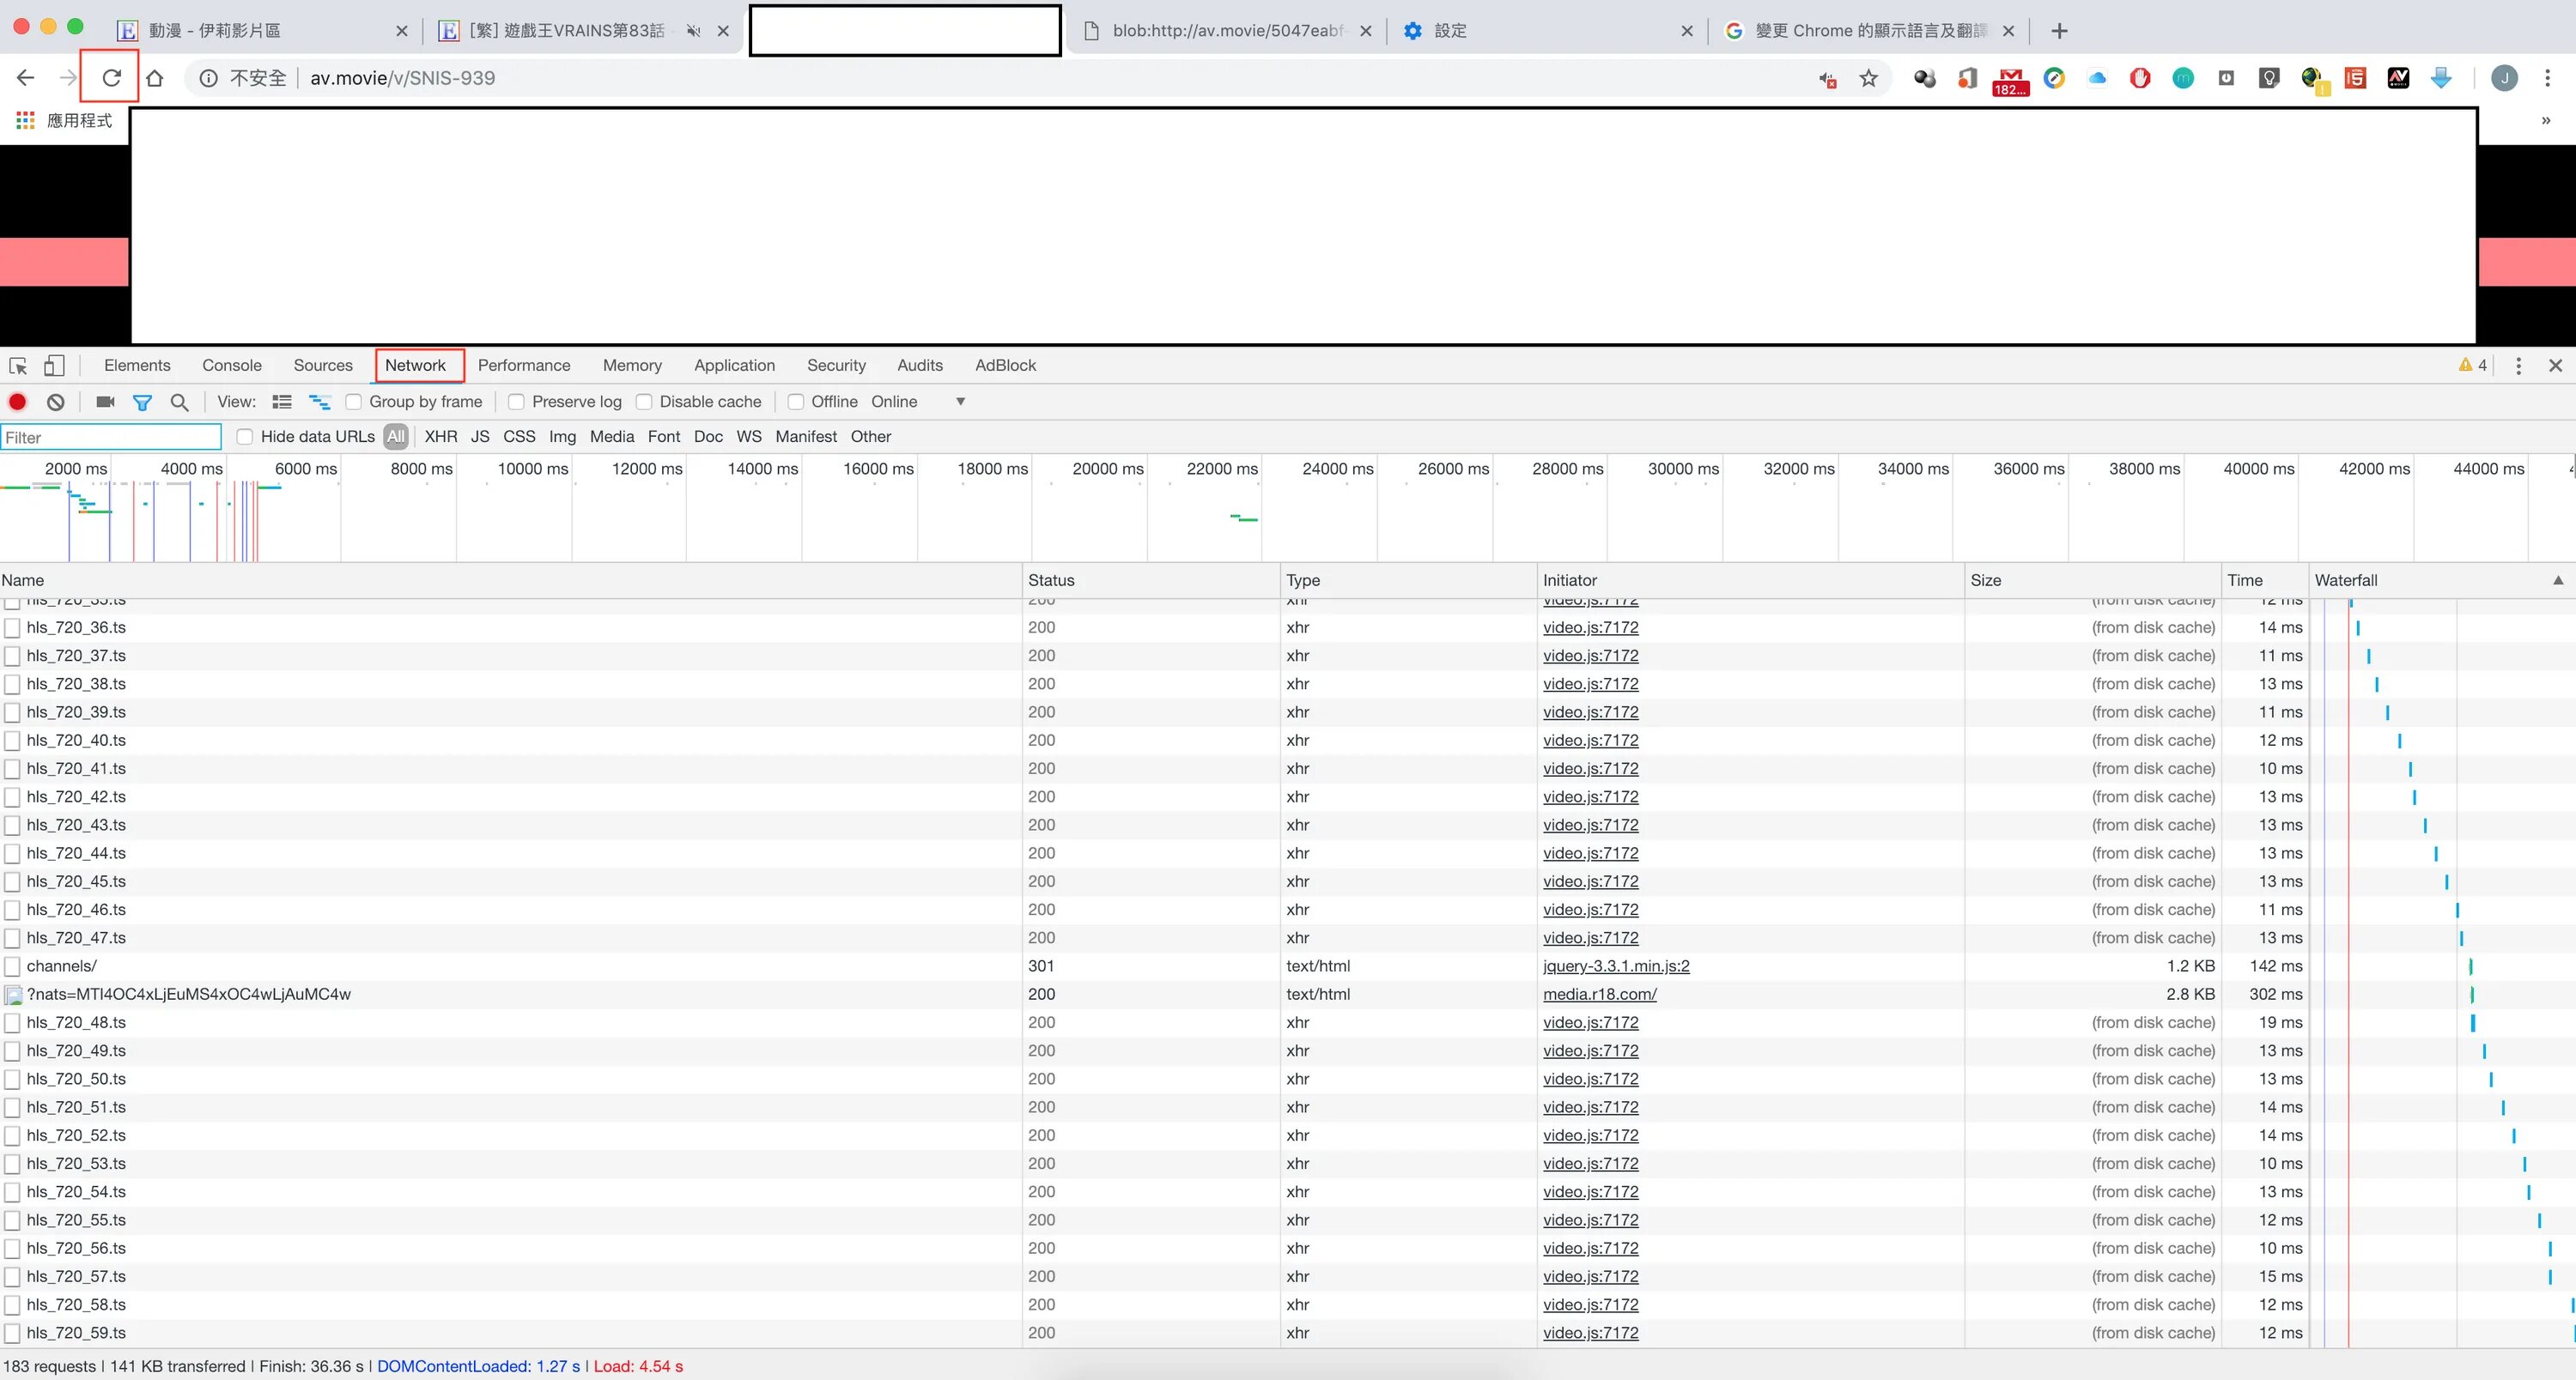Activate the inspect element picker

(18, 366)
